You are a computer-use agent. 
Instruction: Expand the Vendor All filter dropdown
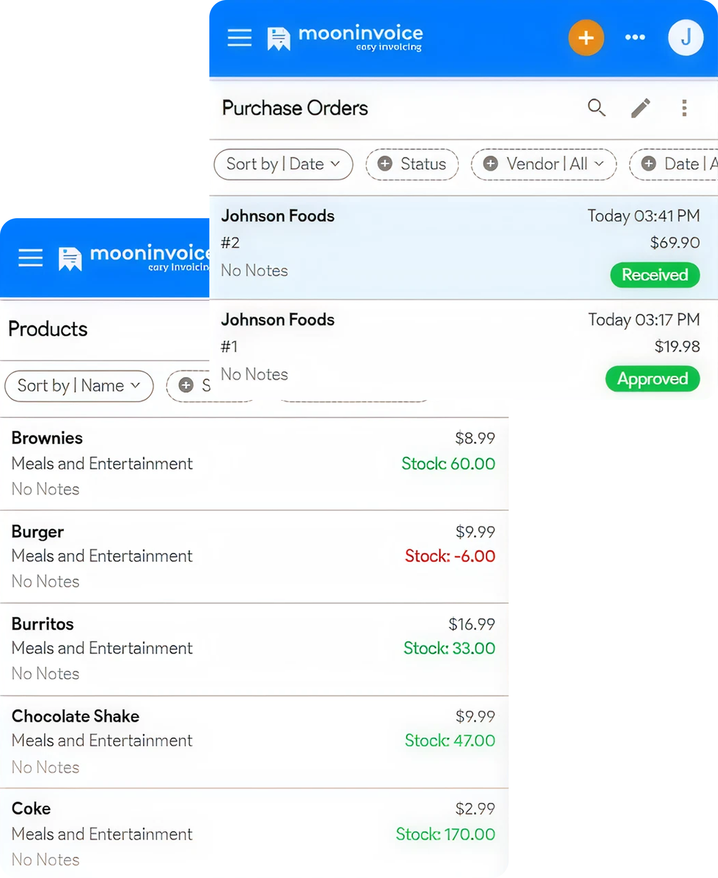(544, 165)
